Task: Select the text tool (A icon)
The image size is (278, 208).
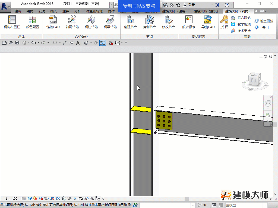Action: [x=78, y=43]
